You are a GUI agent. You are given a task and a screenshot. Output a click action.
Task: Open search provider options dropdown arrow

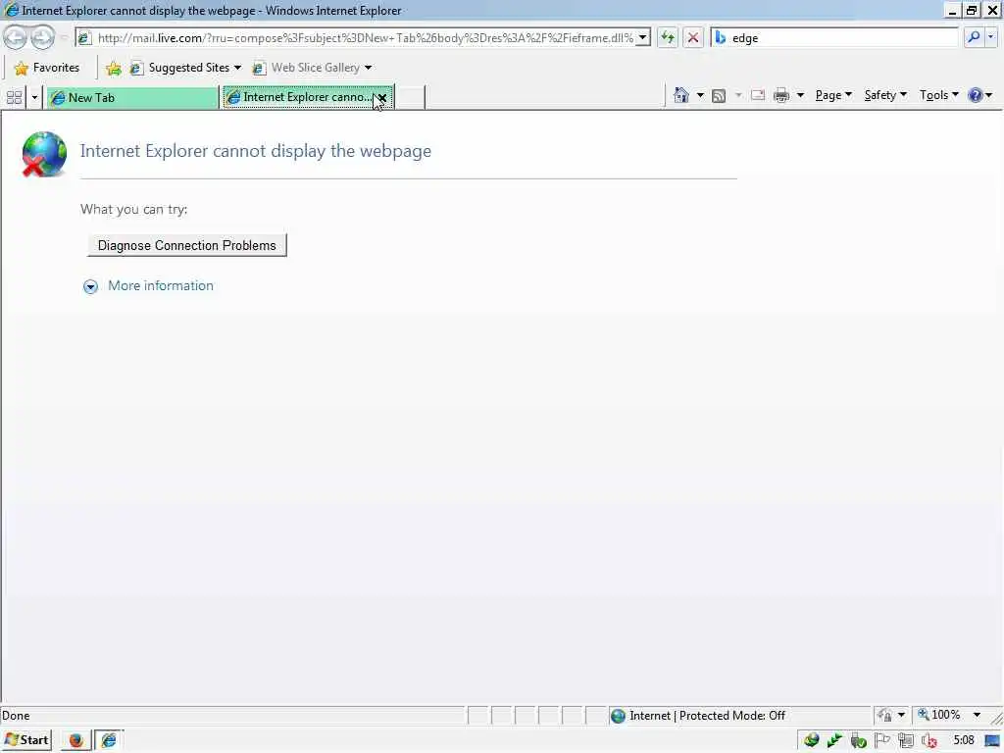[990, 38]
